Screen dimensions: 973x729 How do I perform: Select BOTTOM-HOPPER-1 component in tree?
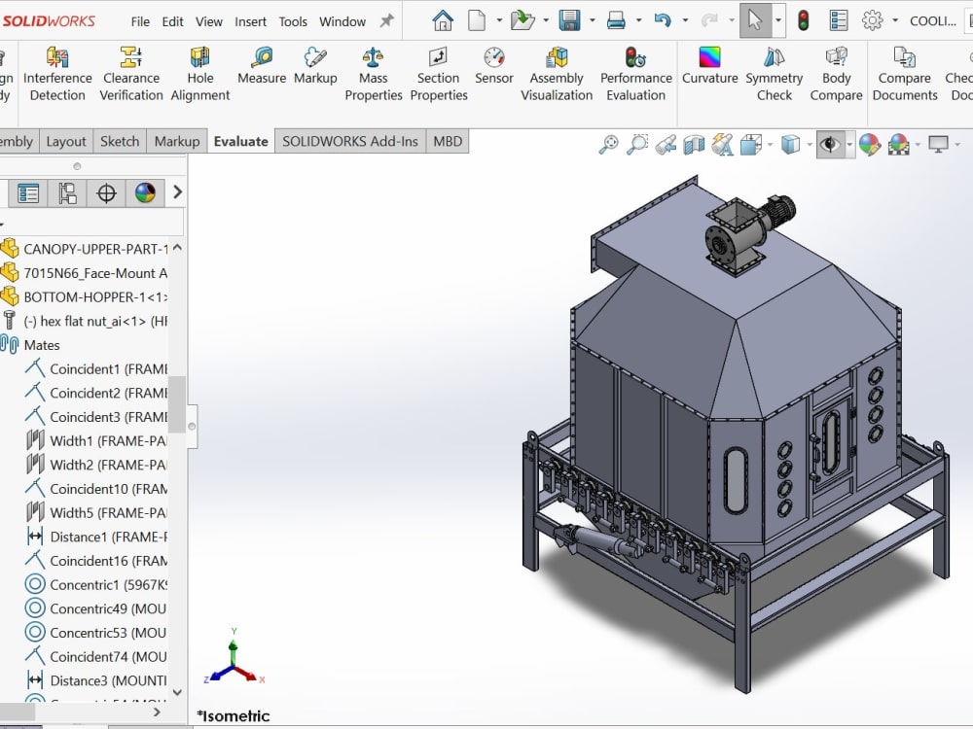(x=85, y=296)
